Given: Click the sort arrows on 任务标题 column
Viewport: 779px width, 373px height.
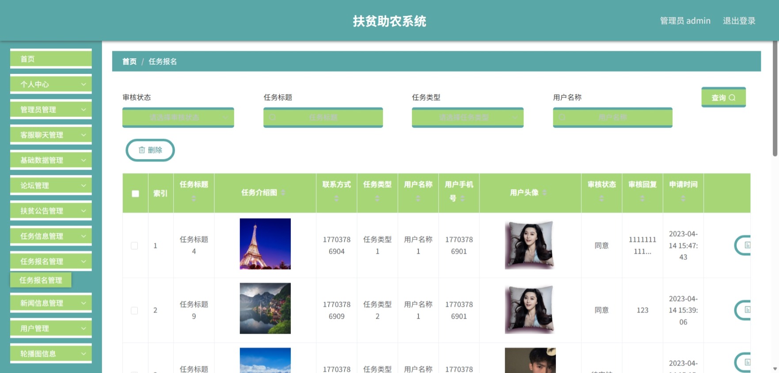Looking at the screenshot, I should coord(194,199).
